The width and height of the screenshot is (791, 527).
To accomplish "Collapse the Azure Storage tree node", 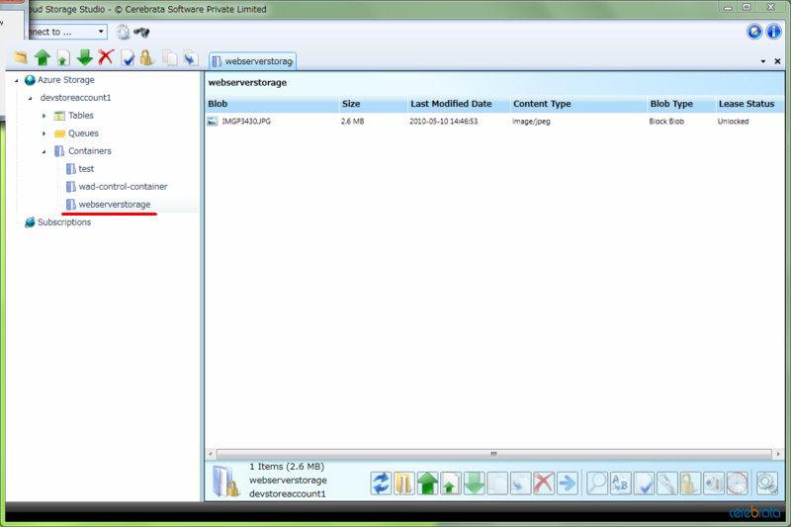I will (17, 80).
